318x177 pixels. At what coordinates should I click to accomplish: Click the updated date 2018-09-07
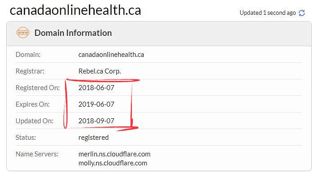pos(96,121)
